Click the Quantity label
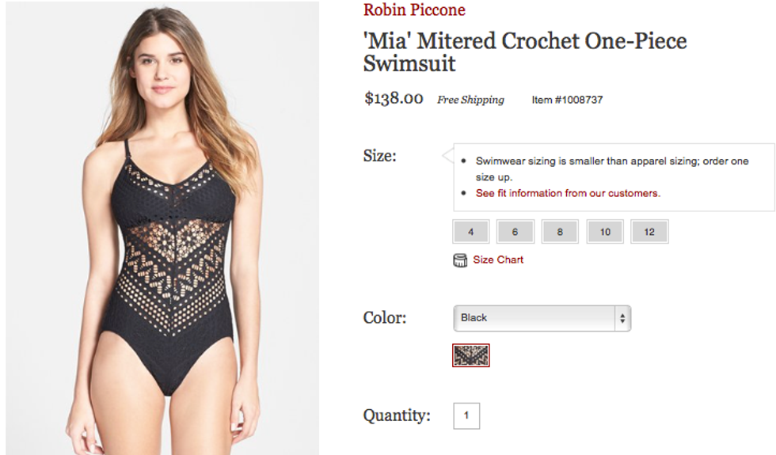 click(397, 415)
